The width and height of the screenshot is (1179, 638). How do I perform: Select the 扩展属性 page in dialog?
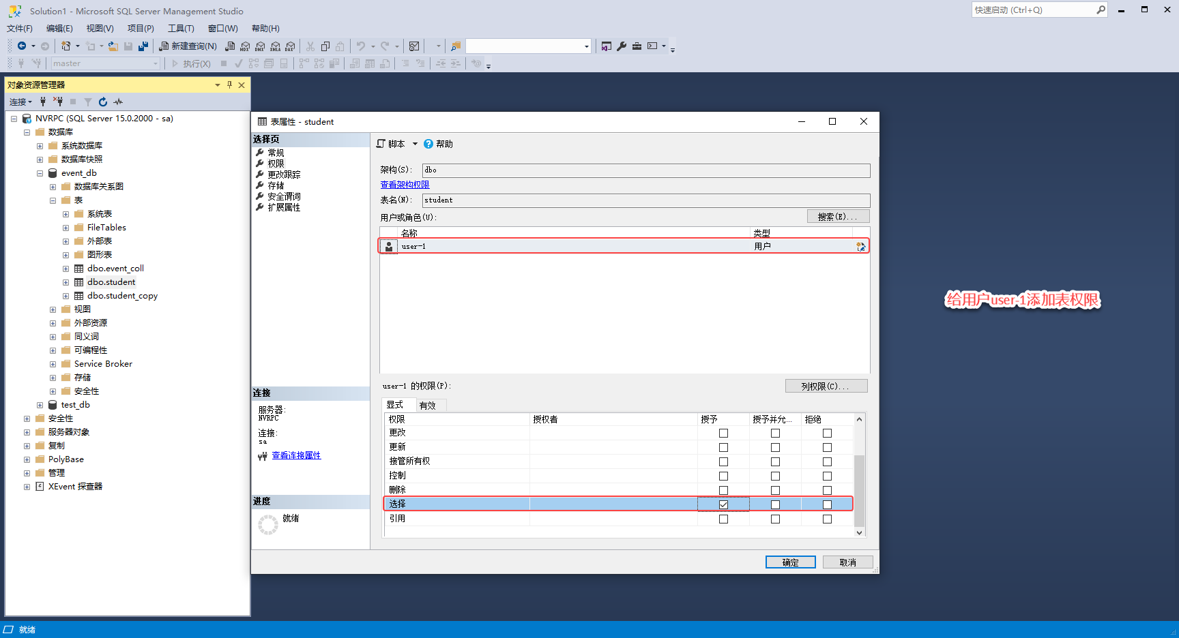pyautogui.click(x=284, y=207)
